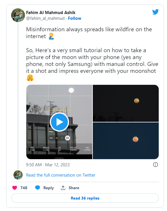Viewport: 167px width, 211px height.
Task: Open Read the full conversation on Twitter
Action: click(x=61, y=175)
